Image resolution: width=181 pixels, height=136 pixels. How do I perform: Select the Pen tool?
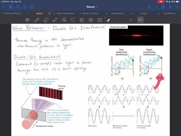(37, 20)
